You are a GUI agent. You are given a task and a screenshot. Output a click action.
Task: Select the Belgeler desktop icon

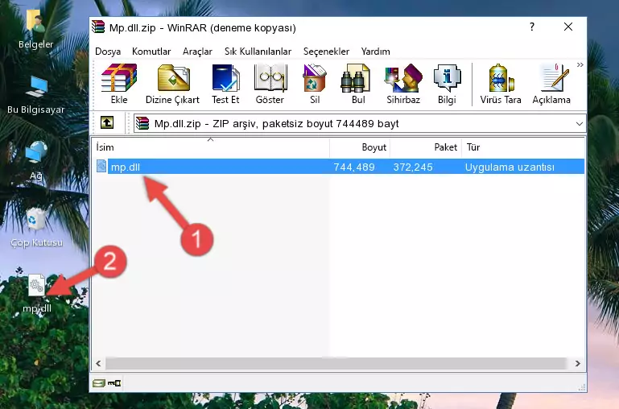[x=35, y=28]
